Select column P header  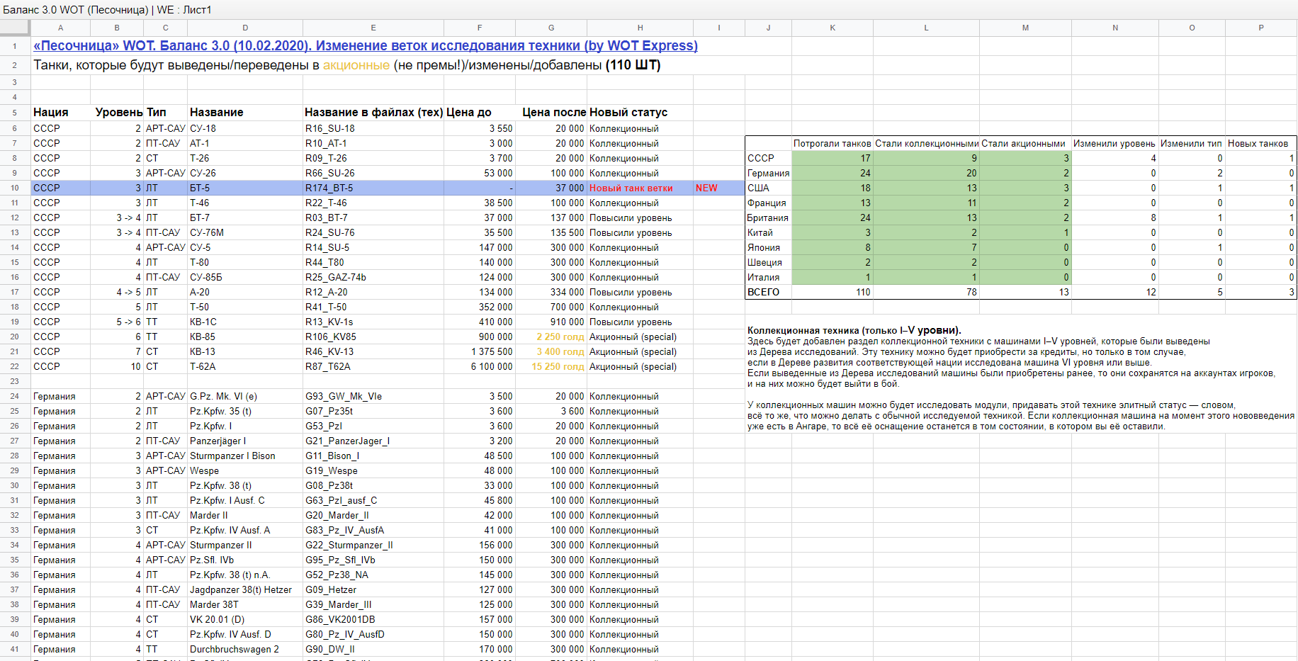(1261, 28)
